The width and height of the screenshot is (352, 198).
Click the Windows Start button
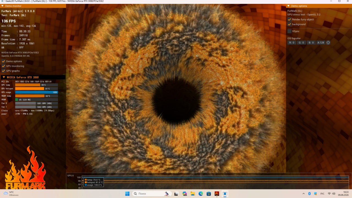tap(127, 194)
